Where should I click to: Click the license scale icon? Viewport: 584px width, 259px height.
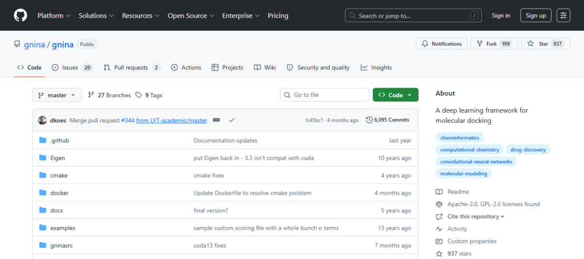coord(439,204)
